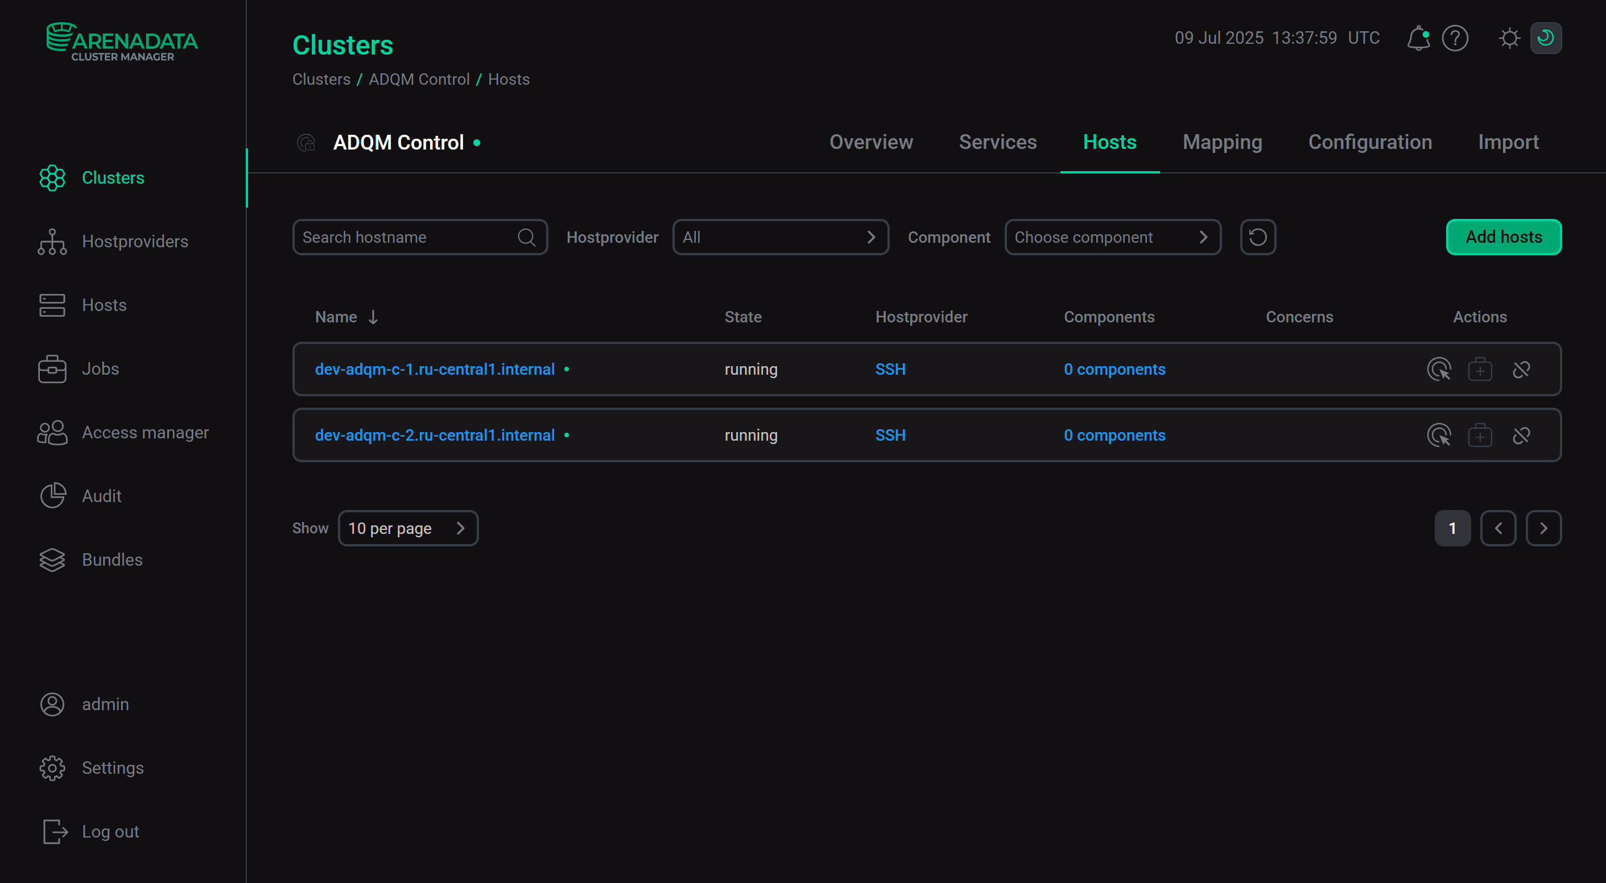Open Access manager from the sidebar
Screen dimensions: 1606x883
[x=145, y=432]
